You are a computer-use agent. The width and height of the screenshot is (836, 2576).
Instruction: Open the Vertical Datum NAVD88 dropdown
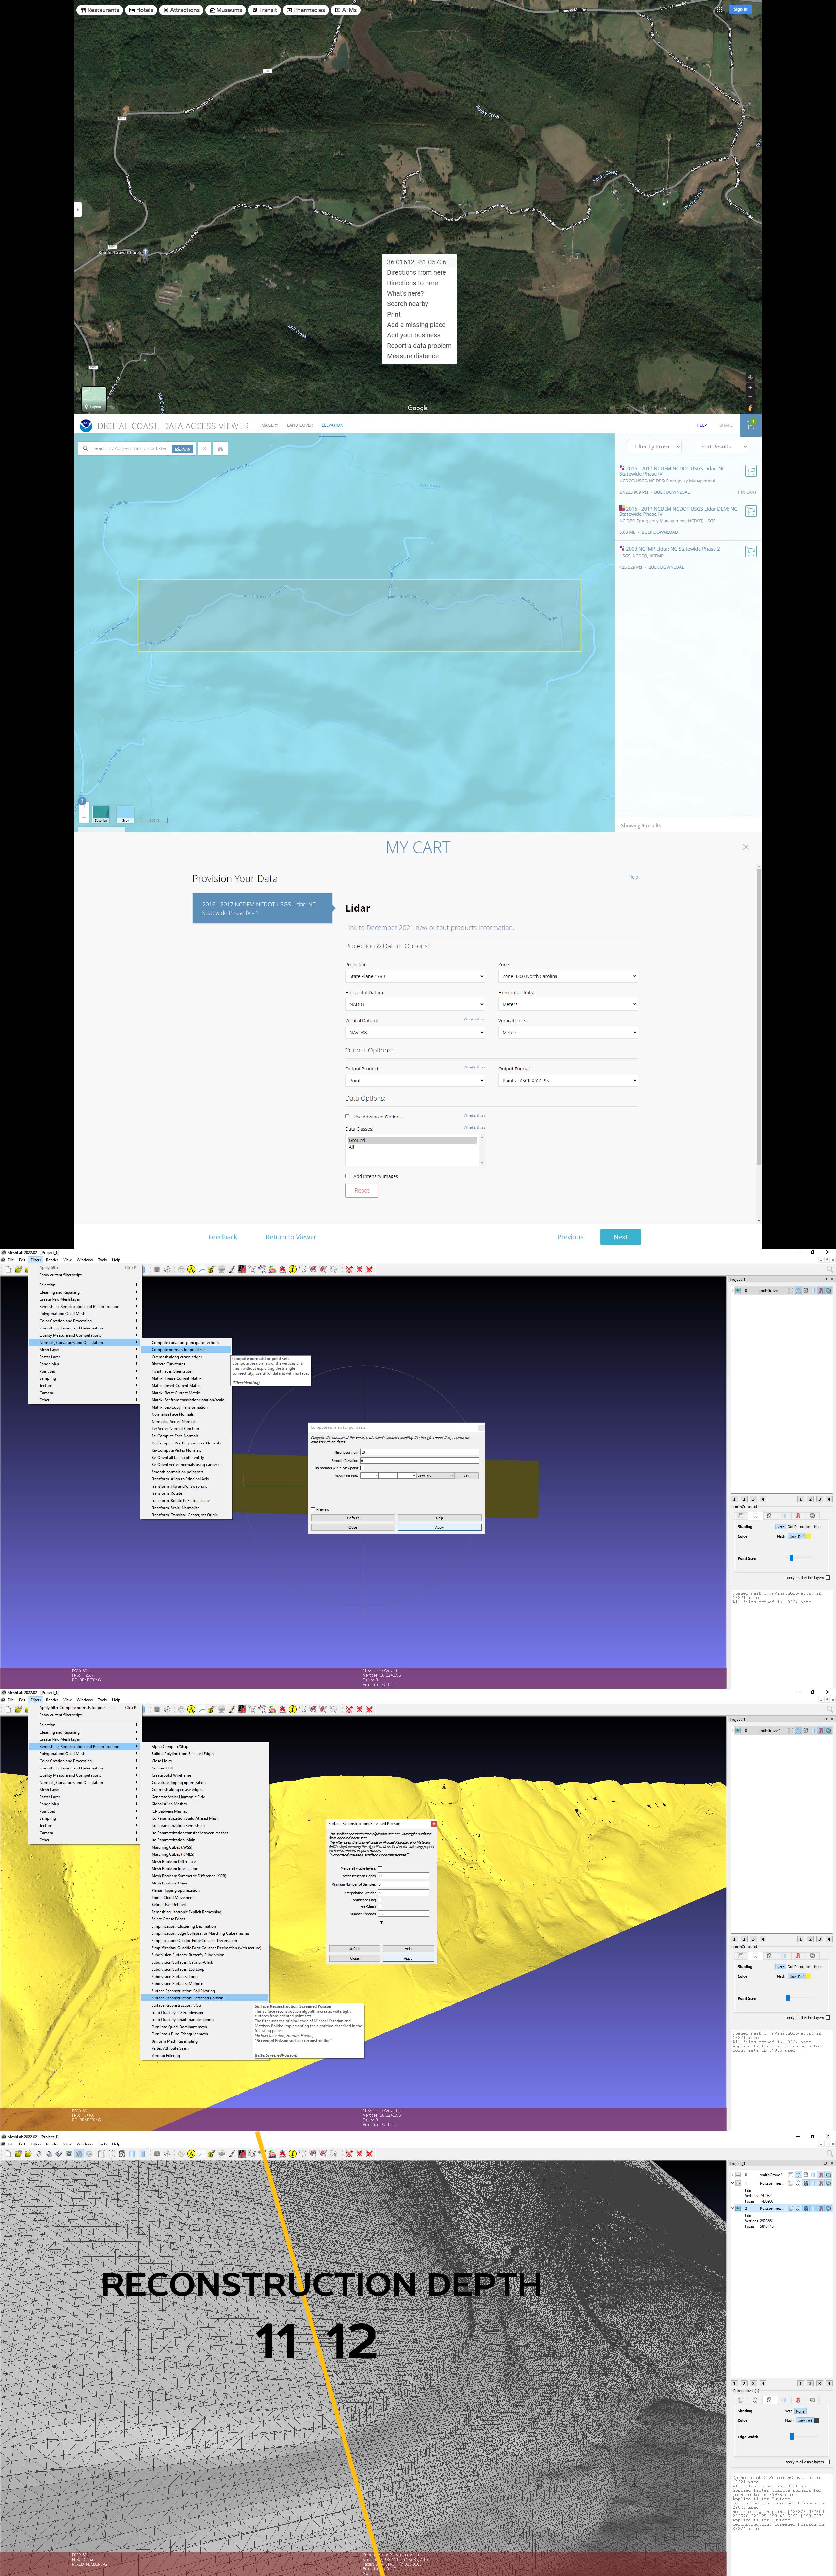415,1032
